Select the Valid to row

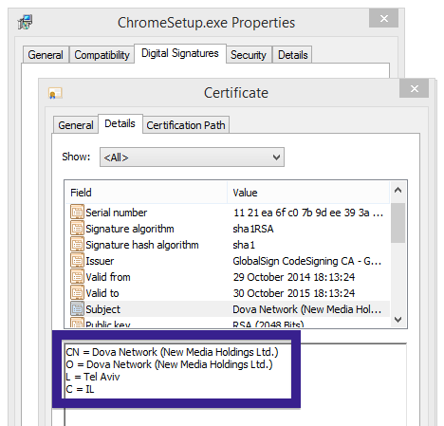(228, 293)
